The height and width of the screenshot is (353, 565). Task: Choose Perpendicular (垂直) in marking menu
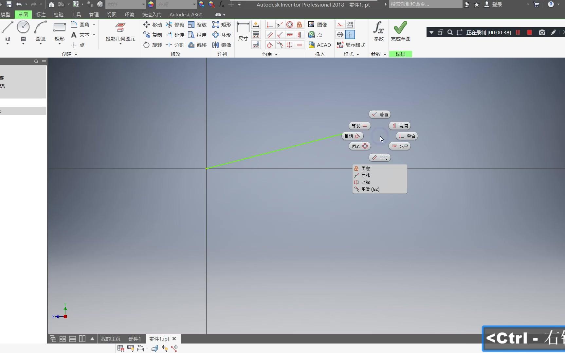tap(380, 115)
